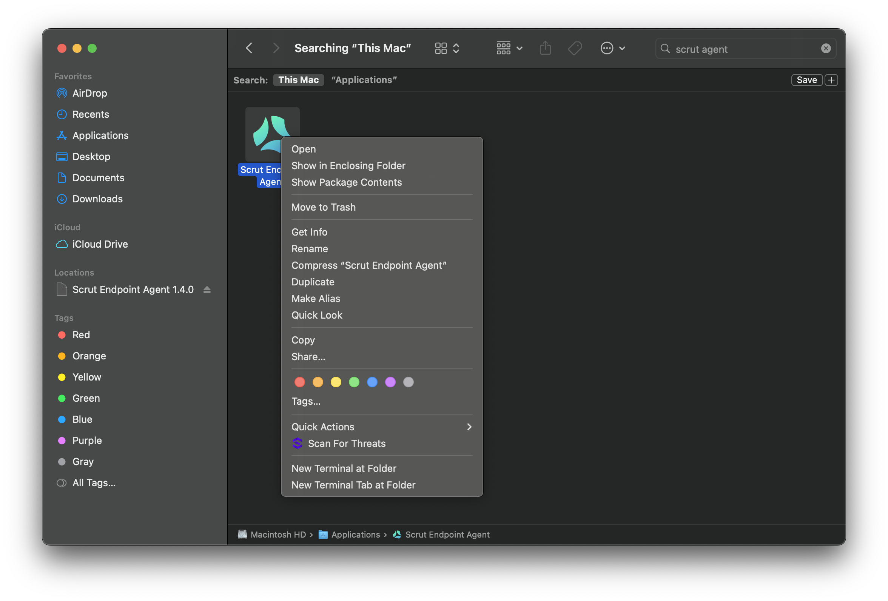The image size is (888, 601).
Task: Open the ellipsis Action menu
Action: pos(612,48)
